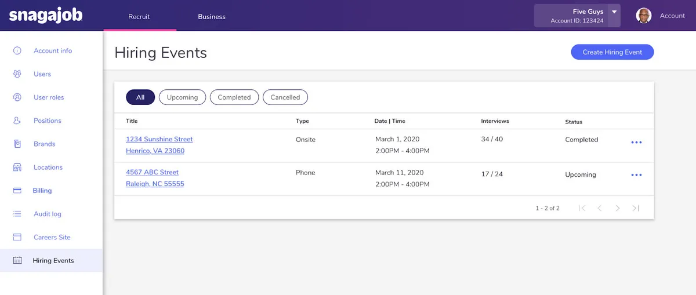Open Positions via its sidebar icon
Screen dimensions: 696x295
pos(17,121)
